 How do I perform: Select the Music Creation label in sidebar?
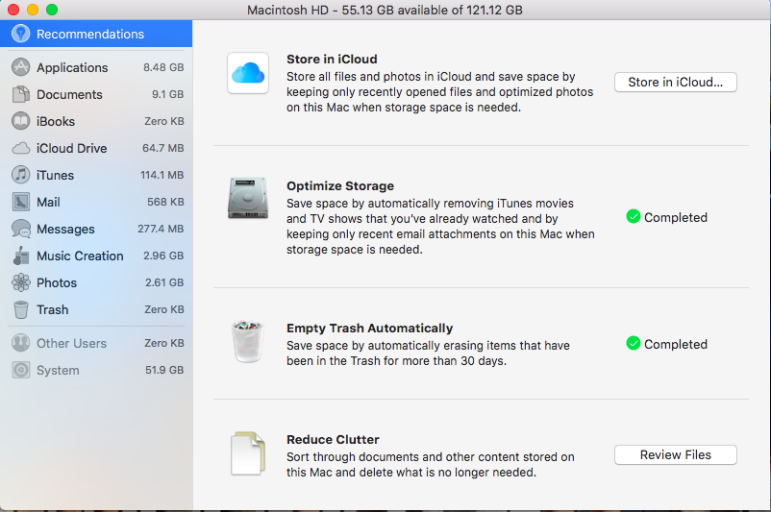tap(80, 256)
